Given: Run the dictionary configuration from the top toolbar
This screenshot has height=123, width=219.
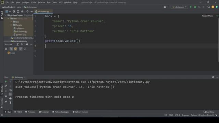Looking at the screenshot, I should [191, 7].
